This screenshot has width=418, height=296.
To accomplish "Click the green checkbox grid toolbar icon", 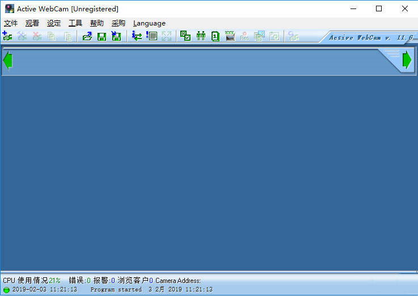I will click(185, 36).
